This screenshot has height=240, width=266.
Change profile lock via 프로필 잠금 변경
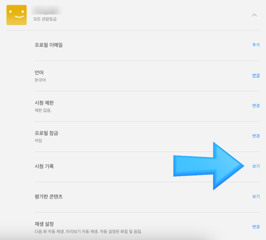pos(256,136)
